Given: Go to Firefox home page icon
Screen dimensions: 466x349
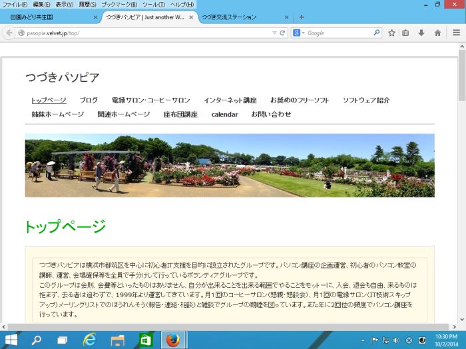Looking at the screenshot, I should (x=437, y=33).
